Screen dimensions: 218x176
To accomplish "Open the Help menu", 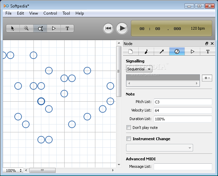I will tap(80, 13).
